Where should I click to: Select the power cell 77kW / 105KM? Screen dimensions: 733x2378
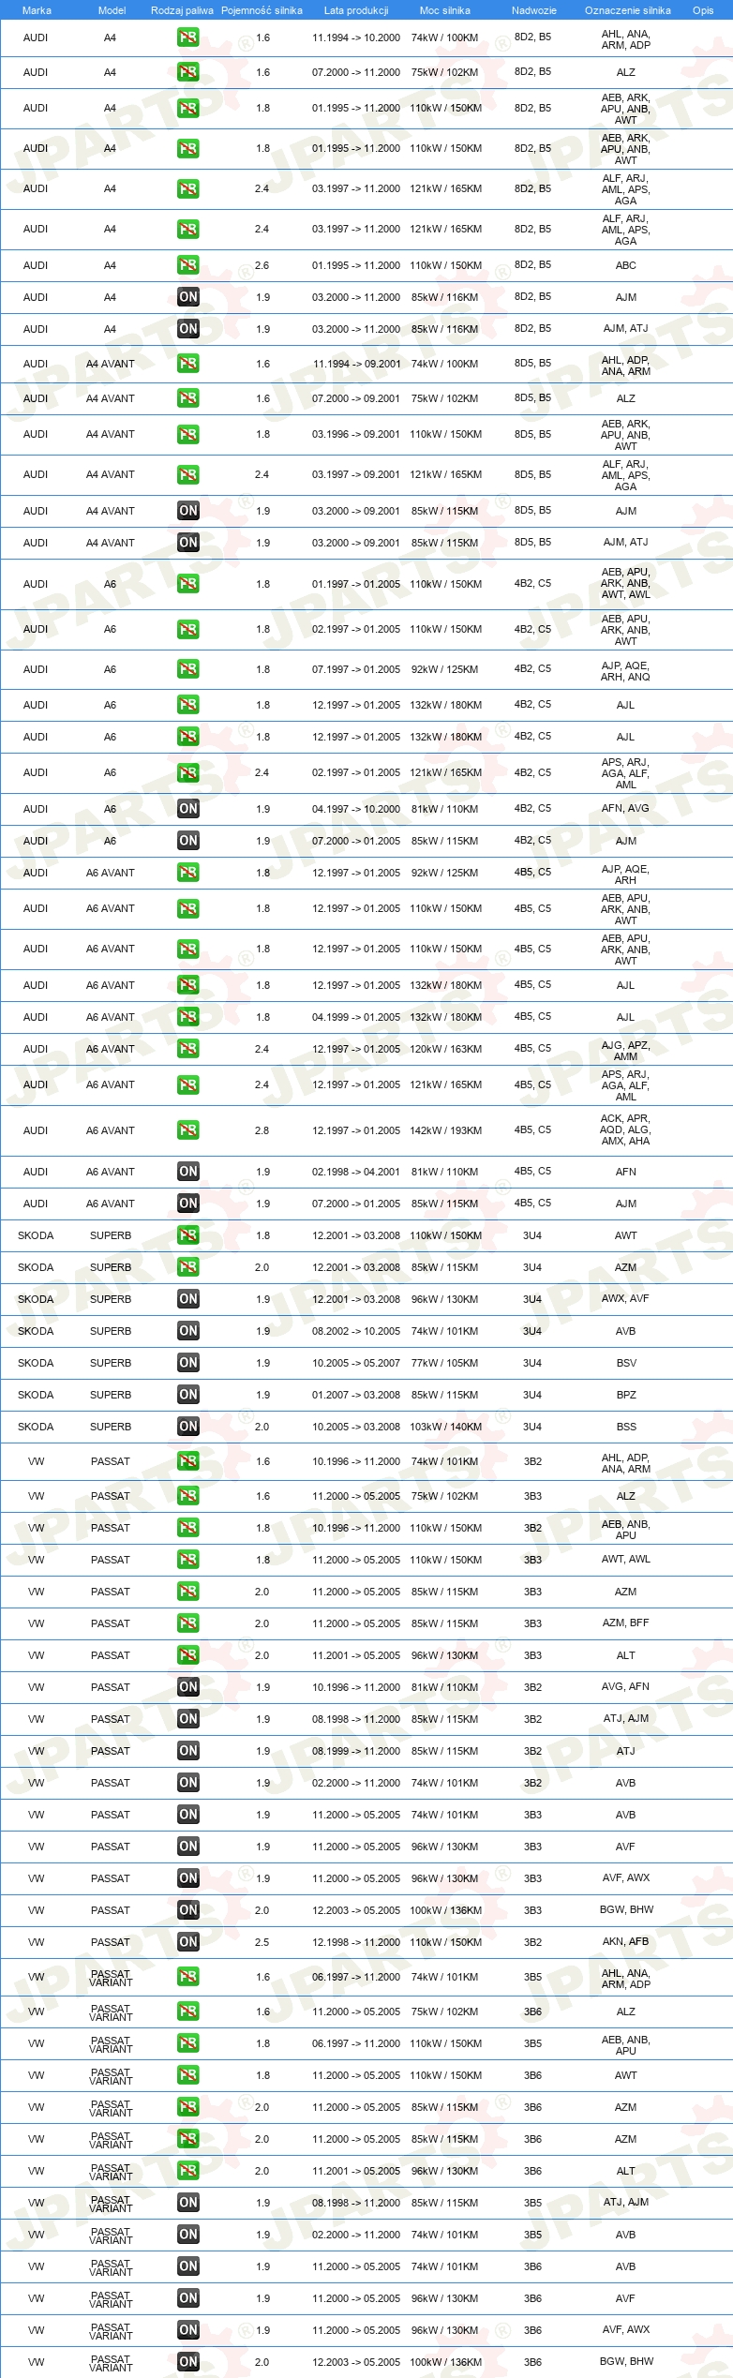[445, 1363]
